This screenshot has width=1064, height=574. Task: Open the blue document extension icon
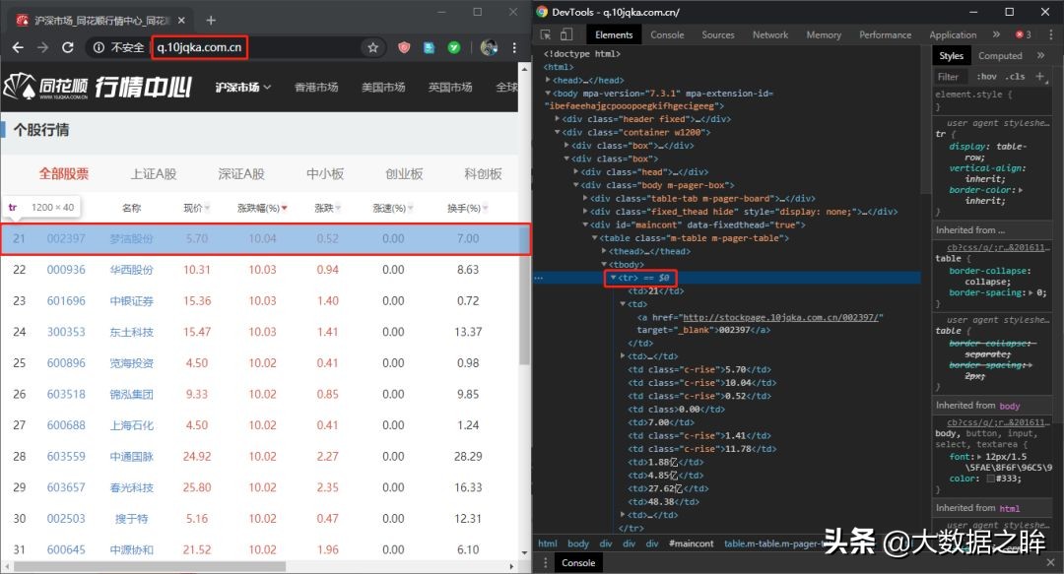click(429, 47)
